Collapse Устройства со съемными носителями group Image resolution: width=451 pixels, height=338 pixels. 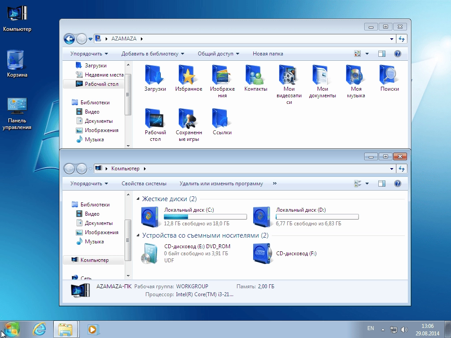[x=138, y=235]
